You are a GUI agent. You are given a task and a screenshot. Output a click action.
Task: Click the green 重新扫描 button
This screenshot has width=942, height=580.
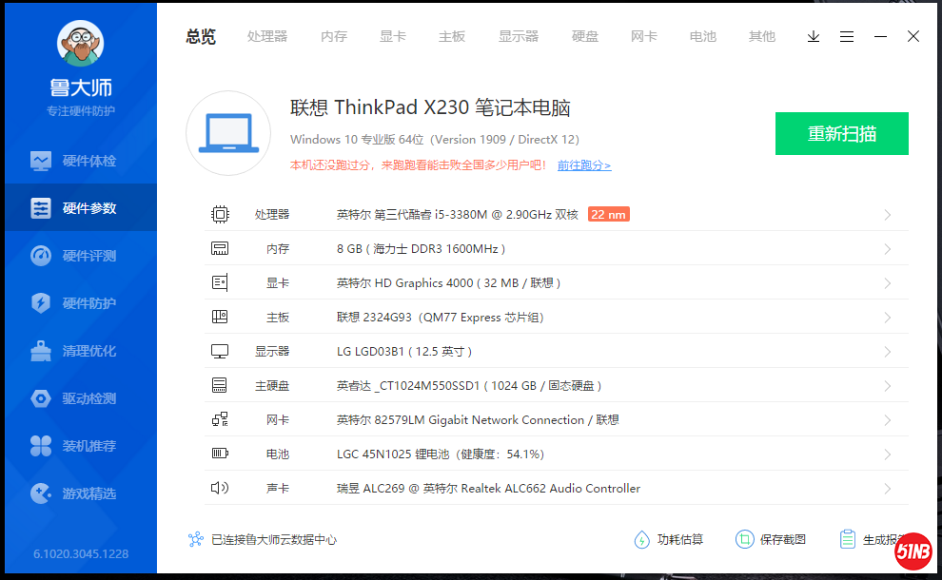(842, 133)
